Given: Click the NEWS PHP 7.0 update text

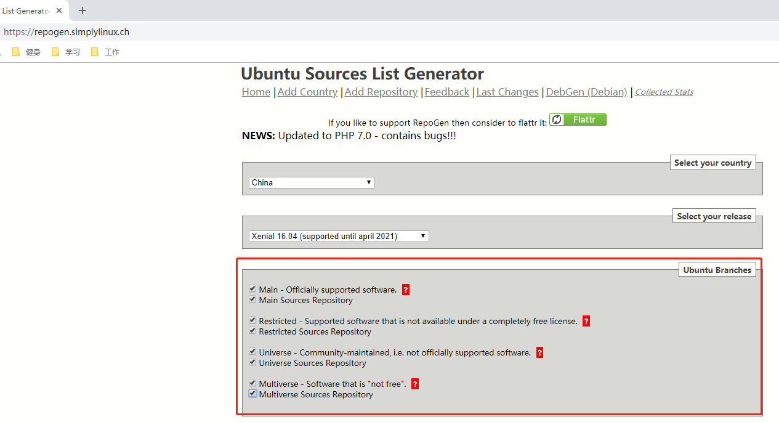Looking at the screenshot, I should (349, 136).
